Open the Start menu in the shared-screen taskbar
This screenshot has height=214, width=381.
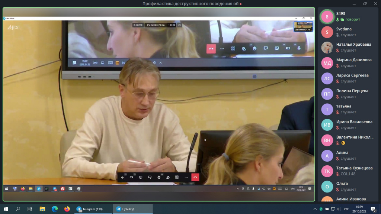pos(7,189)
